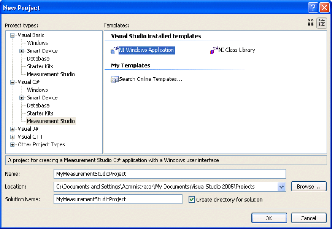Select Database under Visual C#
Image resolution: width=332 pixels, height=229 pixels.
point(38,106)
